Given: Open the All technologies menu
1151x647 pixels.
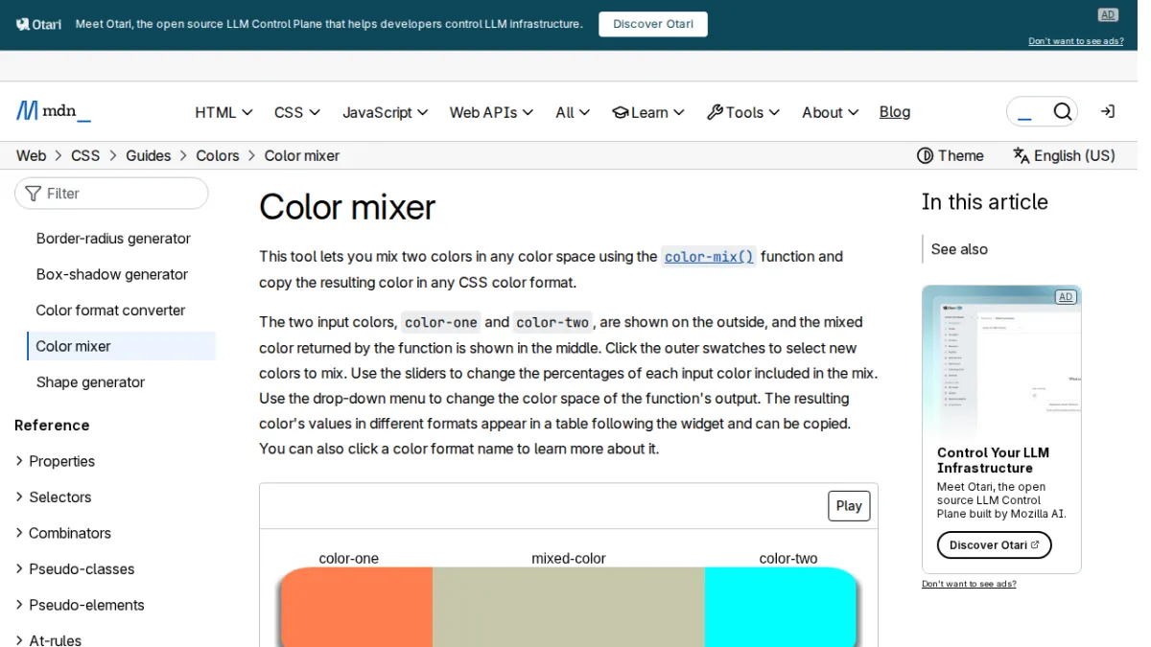Looking at the screenshot, I should (573, 112).
